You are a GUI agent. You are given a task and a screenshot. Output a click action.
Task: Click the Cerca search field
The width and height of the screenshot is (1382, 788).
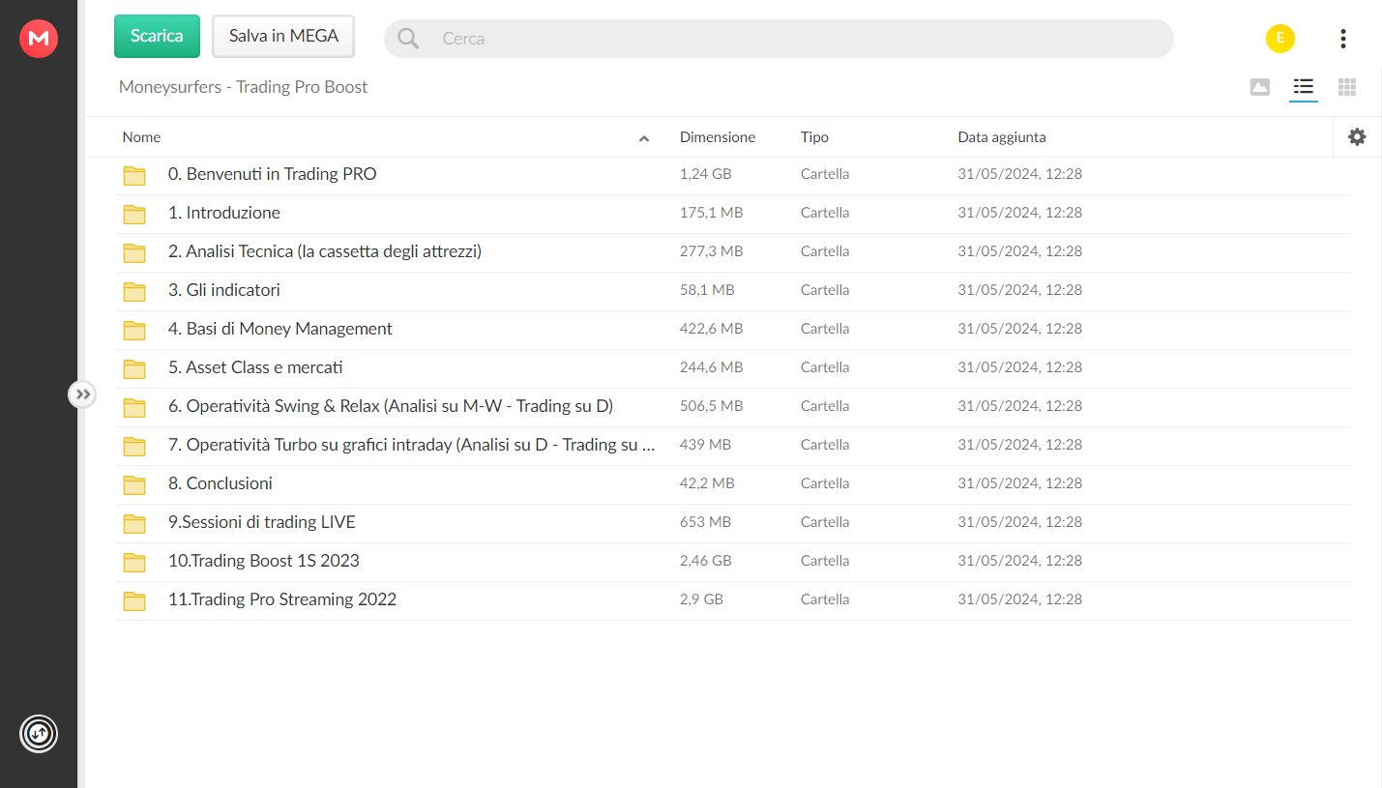point(793,39)
